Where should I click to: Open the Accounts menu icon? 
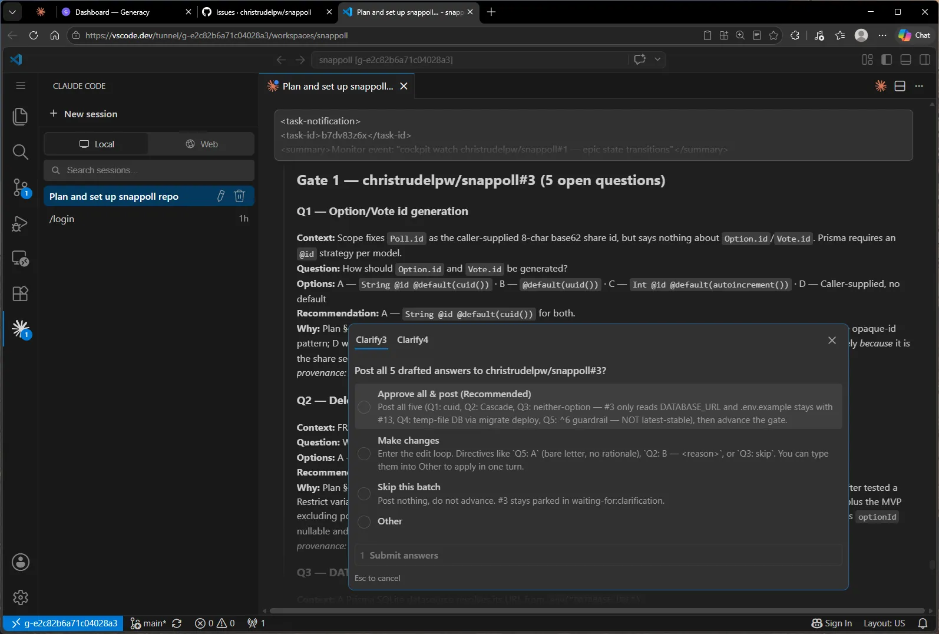coord(20,562)
